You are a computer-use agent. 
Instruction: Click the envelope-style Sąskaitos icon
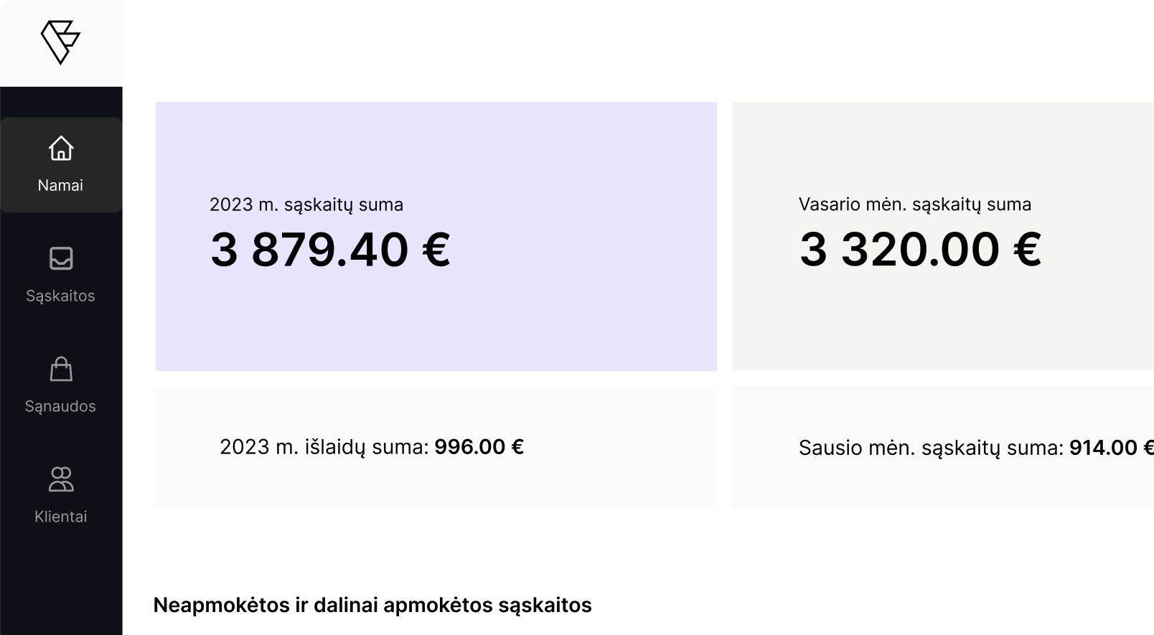tap(61, 260)
